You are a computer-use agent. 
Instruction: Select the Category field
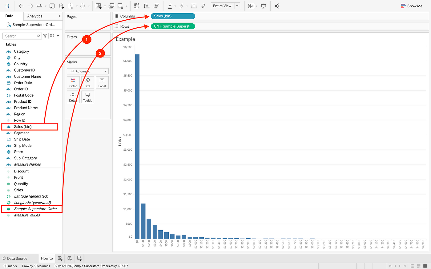(22, 51)
